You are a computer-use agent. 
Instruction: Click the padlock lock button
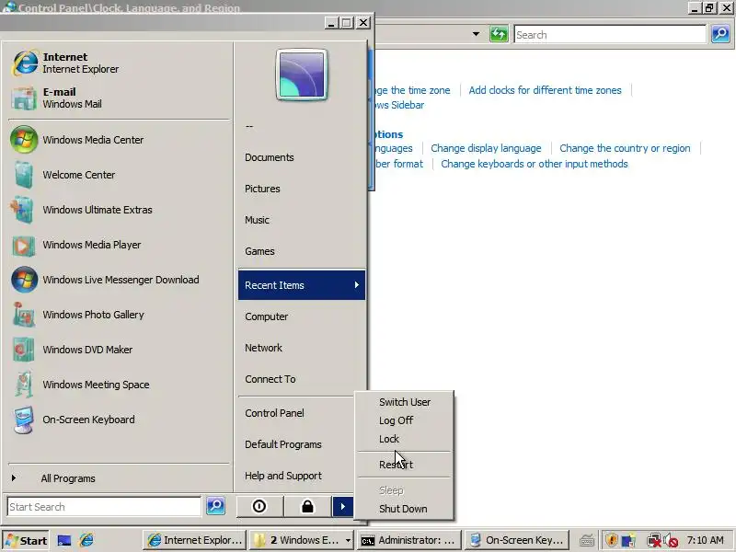click(307, 507)
